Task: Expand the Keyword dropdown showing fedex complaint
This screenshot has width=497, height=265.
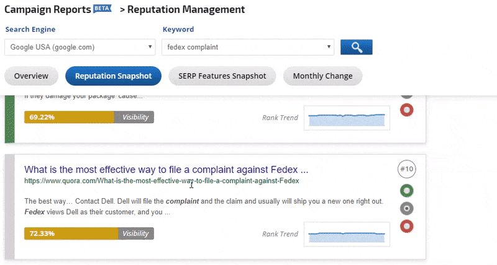Action: (247, 47)
